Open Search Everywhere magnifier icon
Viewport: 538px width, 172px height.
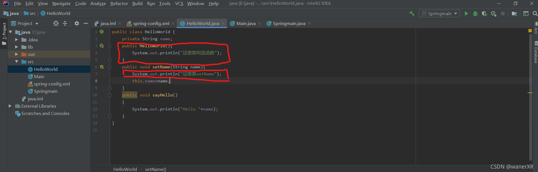point(535,13)
